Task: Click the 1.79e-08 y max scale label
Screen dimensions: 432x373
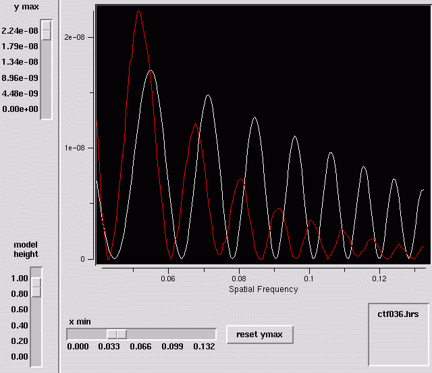Action: pyautogui.click(x=20, y=47)
